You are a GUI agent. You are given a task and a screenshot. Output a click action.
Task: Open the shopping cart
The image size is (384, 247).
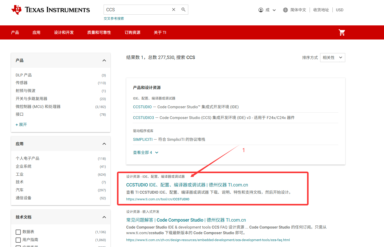click(342, 33)
